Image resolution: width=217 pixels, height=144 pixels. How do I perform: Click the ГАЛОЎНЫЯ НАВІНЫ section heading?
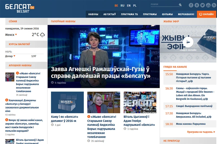point(63,21)
